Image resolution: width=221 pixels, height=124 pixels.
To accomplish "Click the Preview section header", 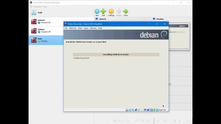I will tap(160, 19).
